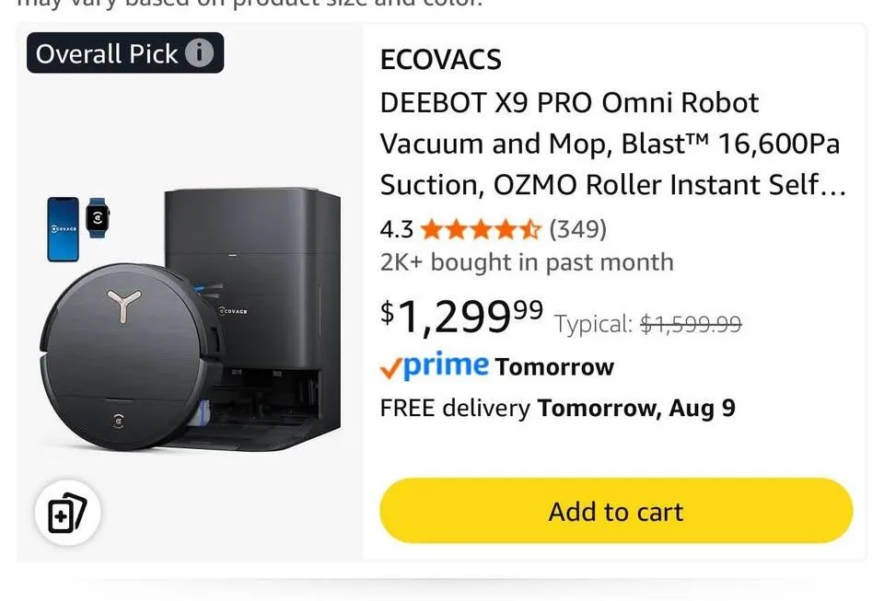Click the ECOVACS brand name
This screenshot has height=601, width=884.
[x=440, y=60]
